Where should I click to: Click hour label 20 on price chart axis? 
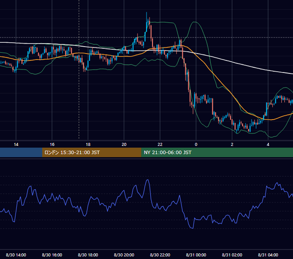point(124,145)
